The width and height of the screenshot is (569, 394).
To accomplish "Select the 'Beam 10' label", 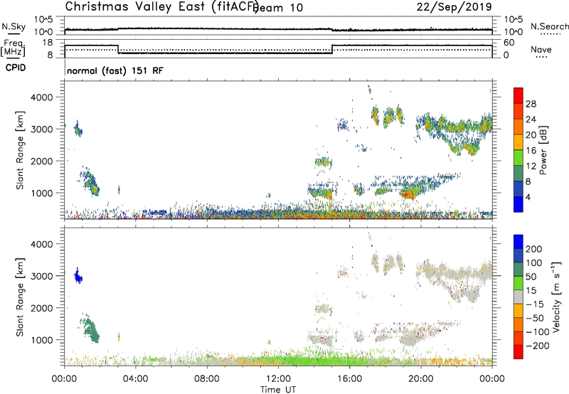I will tap(279, 8).
